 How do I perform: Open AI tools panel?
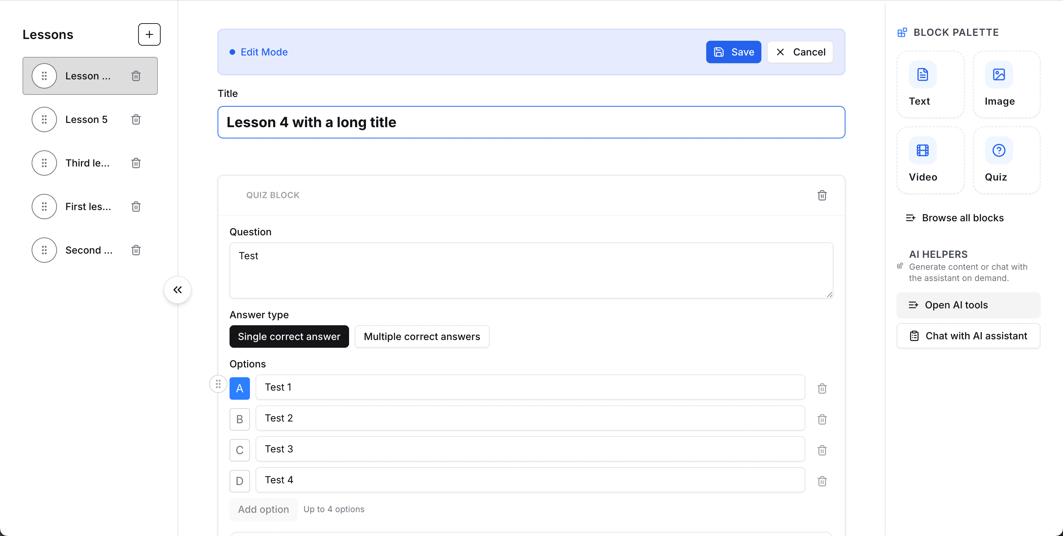[968, 305]
